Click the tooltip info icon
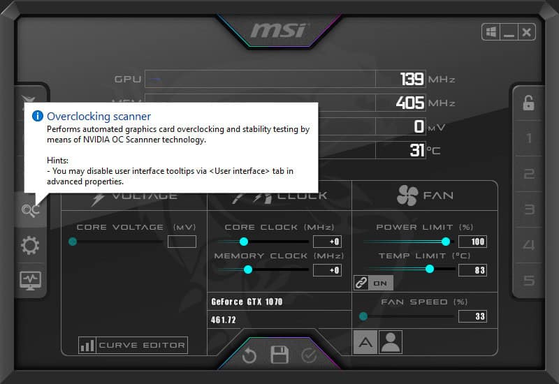 click(38, 116)
